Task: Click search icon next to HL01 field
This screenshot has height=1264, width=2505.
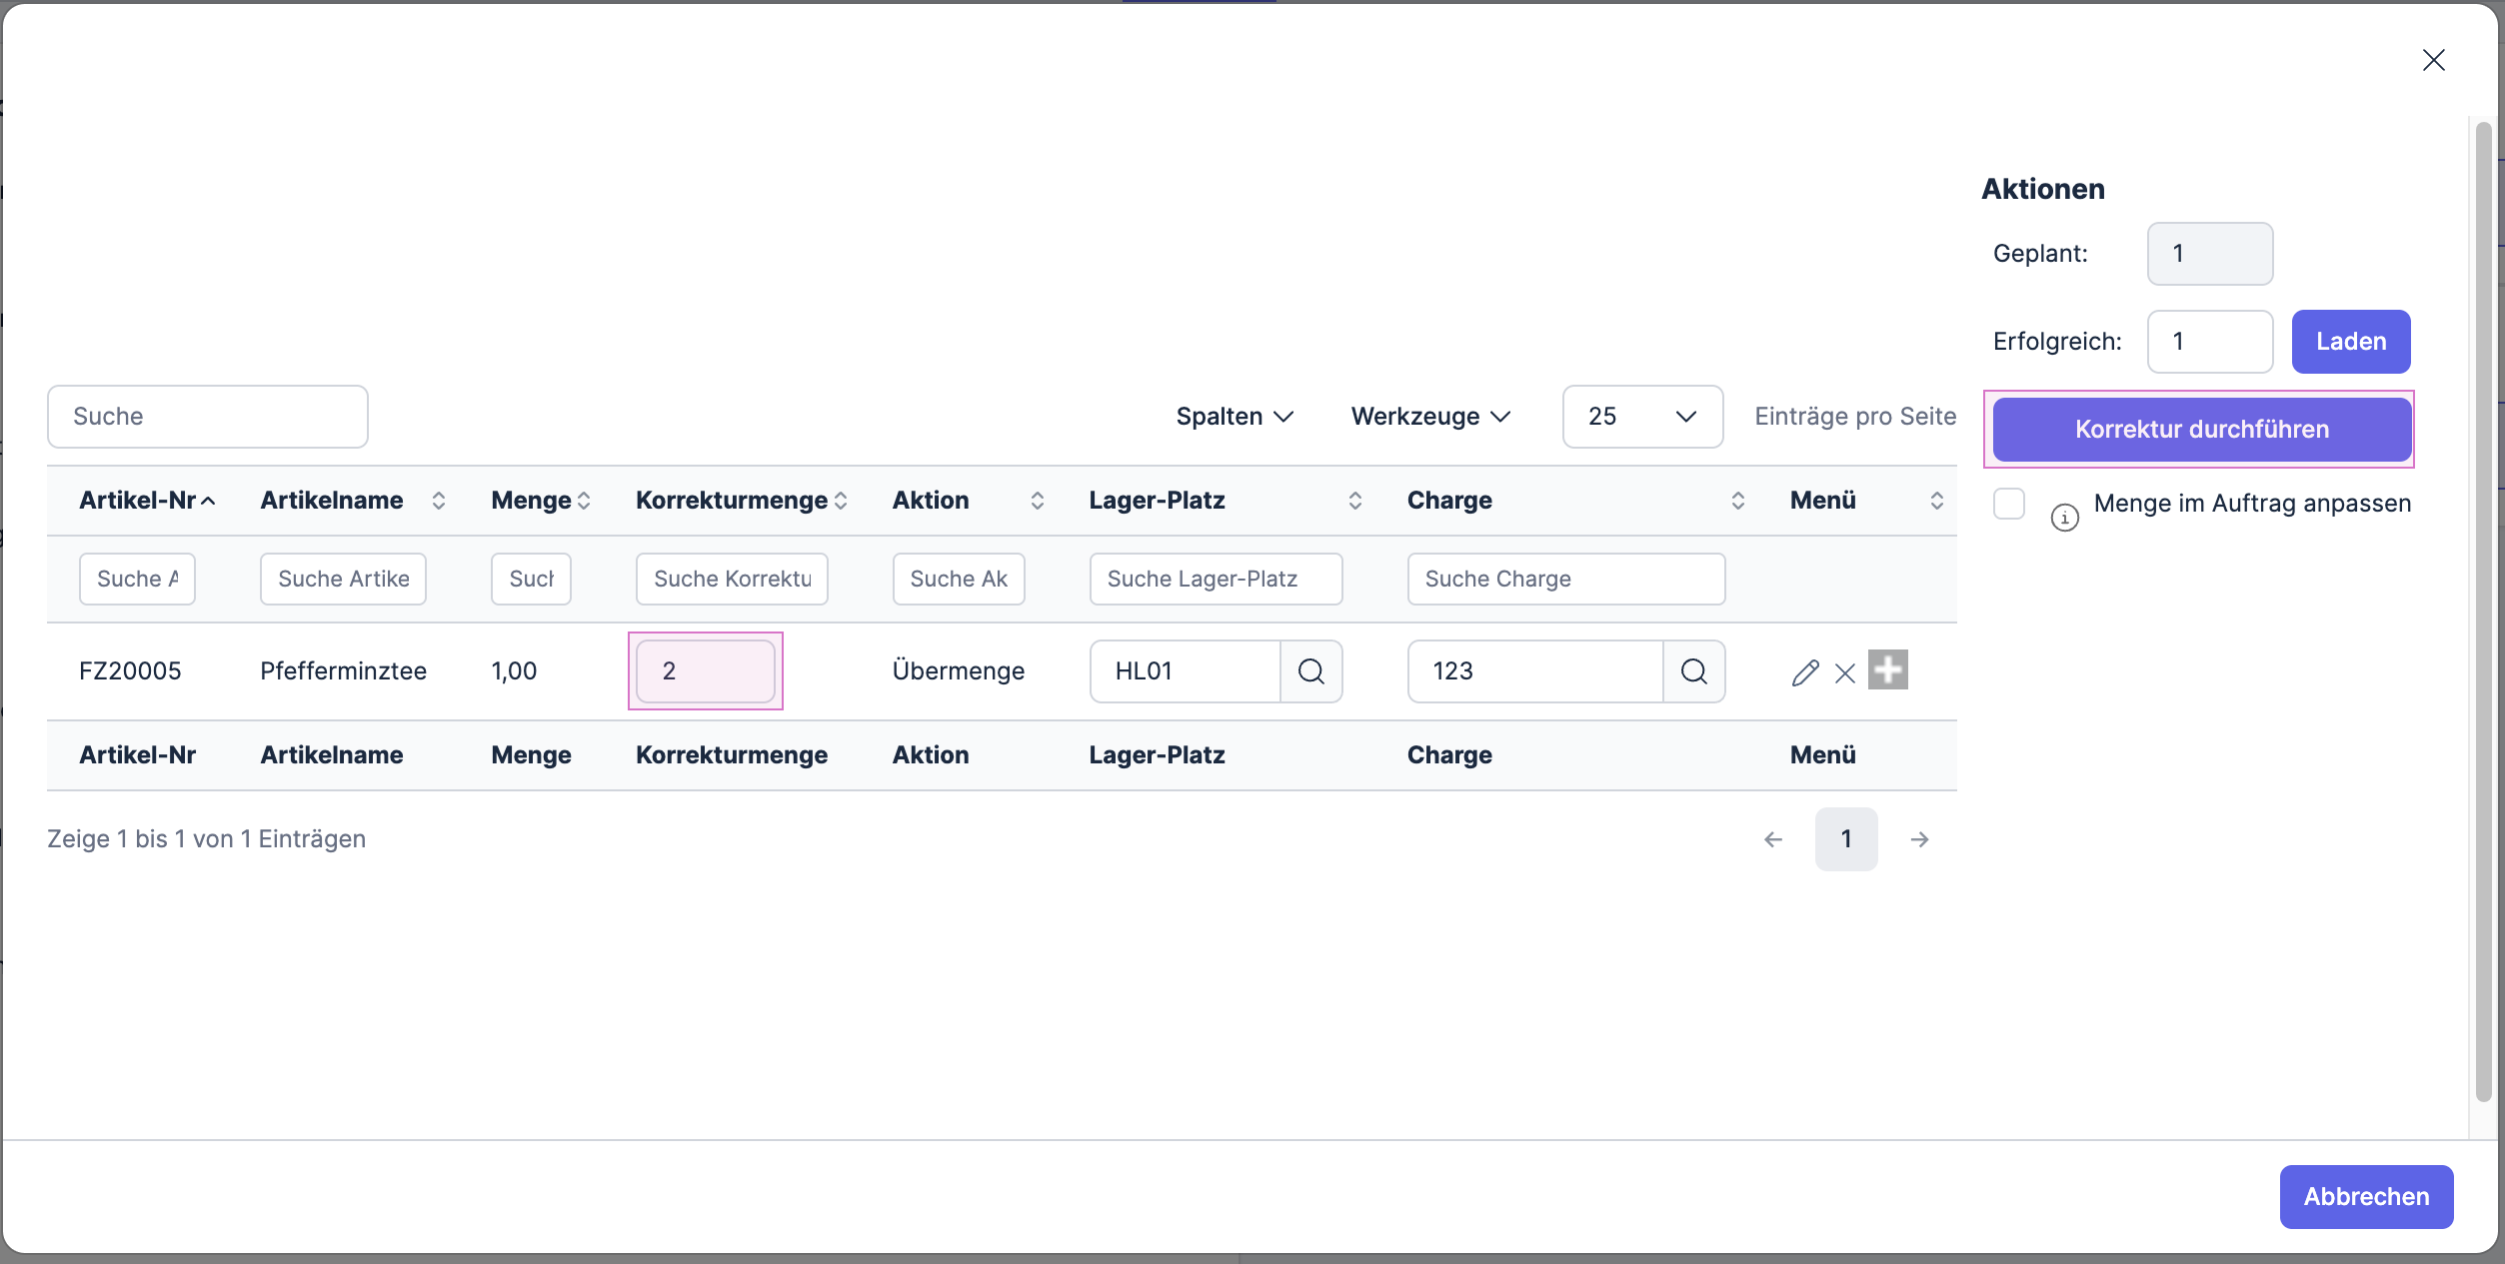Action: (1310, 671)
